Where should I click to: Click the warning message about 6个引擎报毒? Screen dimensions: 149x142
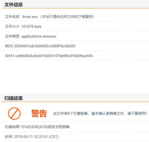tap(100, 113)
